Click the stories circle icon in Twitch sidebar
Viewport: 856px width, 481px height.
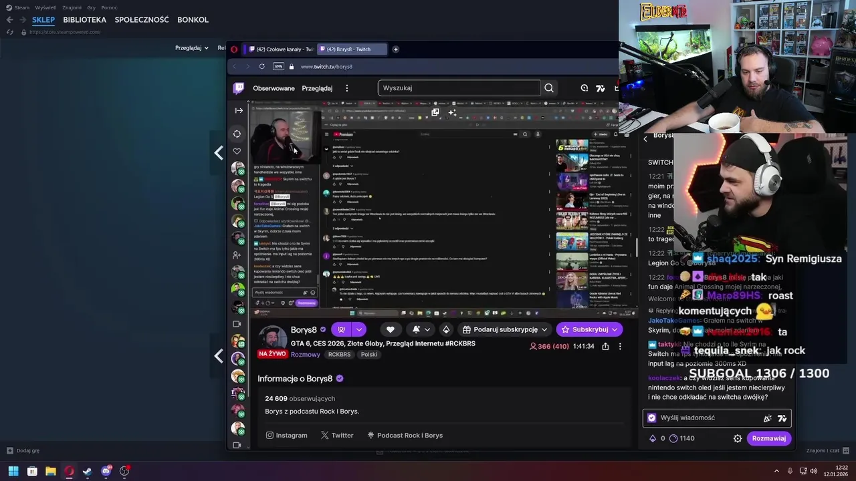(237, 134)
